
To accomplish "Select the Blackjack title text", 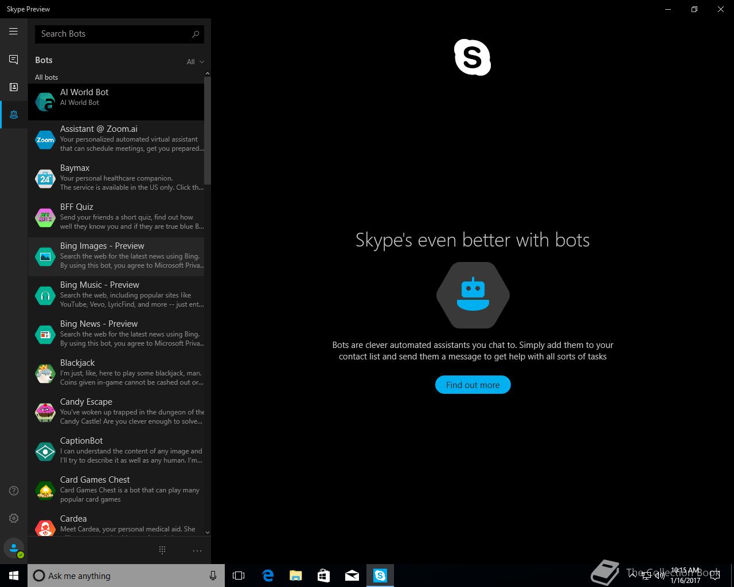I will [x=77, y=362].
